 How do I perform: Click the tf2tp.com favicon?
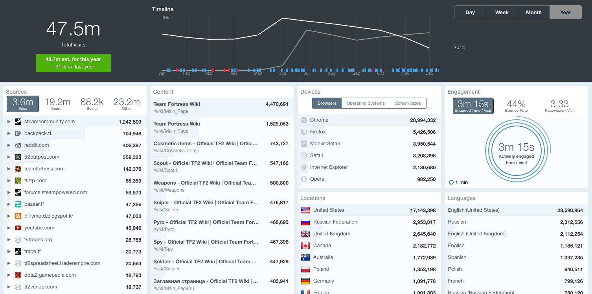pyautogui.click(x=18, y=181)
